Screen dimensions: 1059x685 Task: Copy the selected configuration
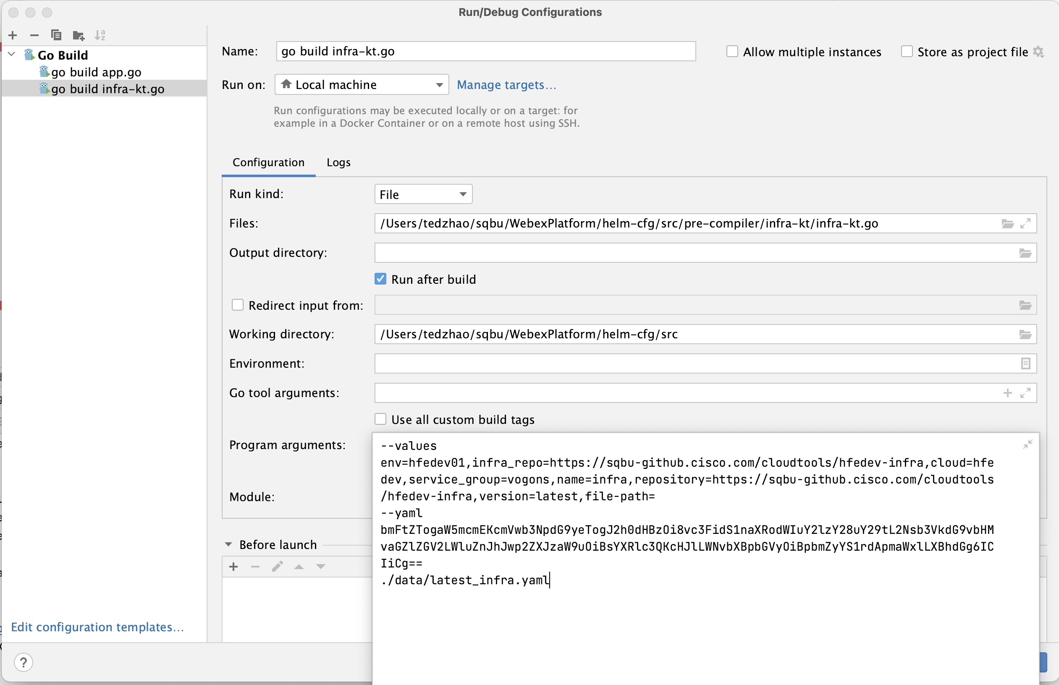click(56, 35)
